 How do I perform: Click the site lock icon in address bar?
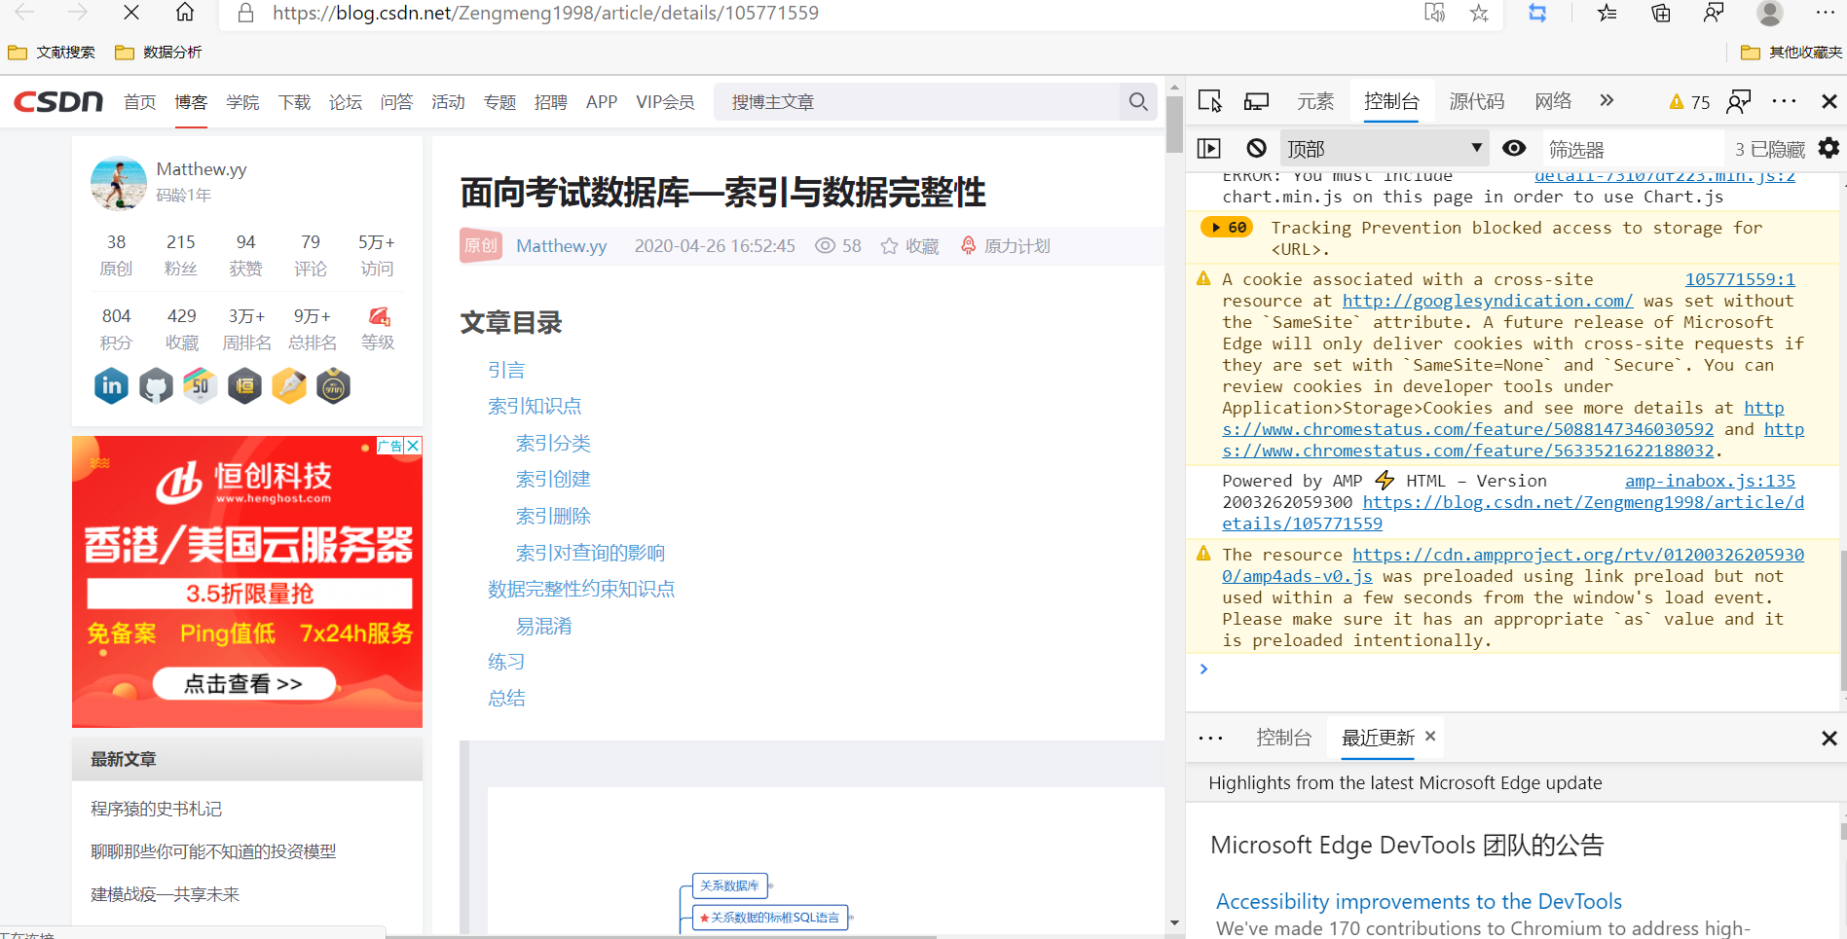pos(246,13)
